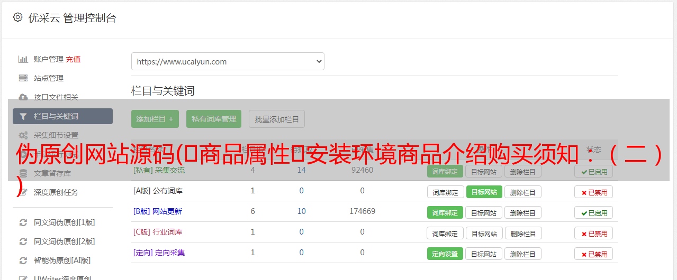Click the 私有词库管理 button
677x280 pixels.
pyautogui.click(x=214, y=119)
